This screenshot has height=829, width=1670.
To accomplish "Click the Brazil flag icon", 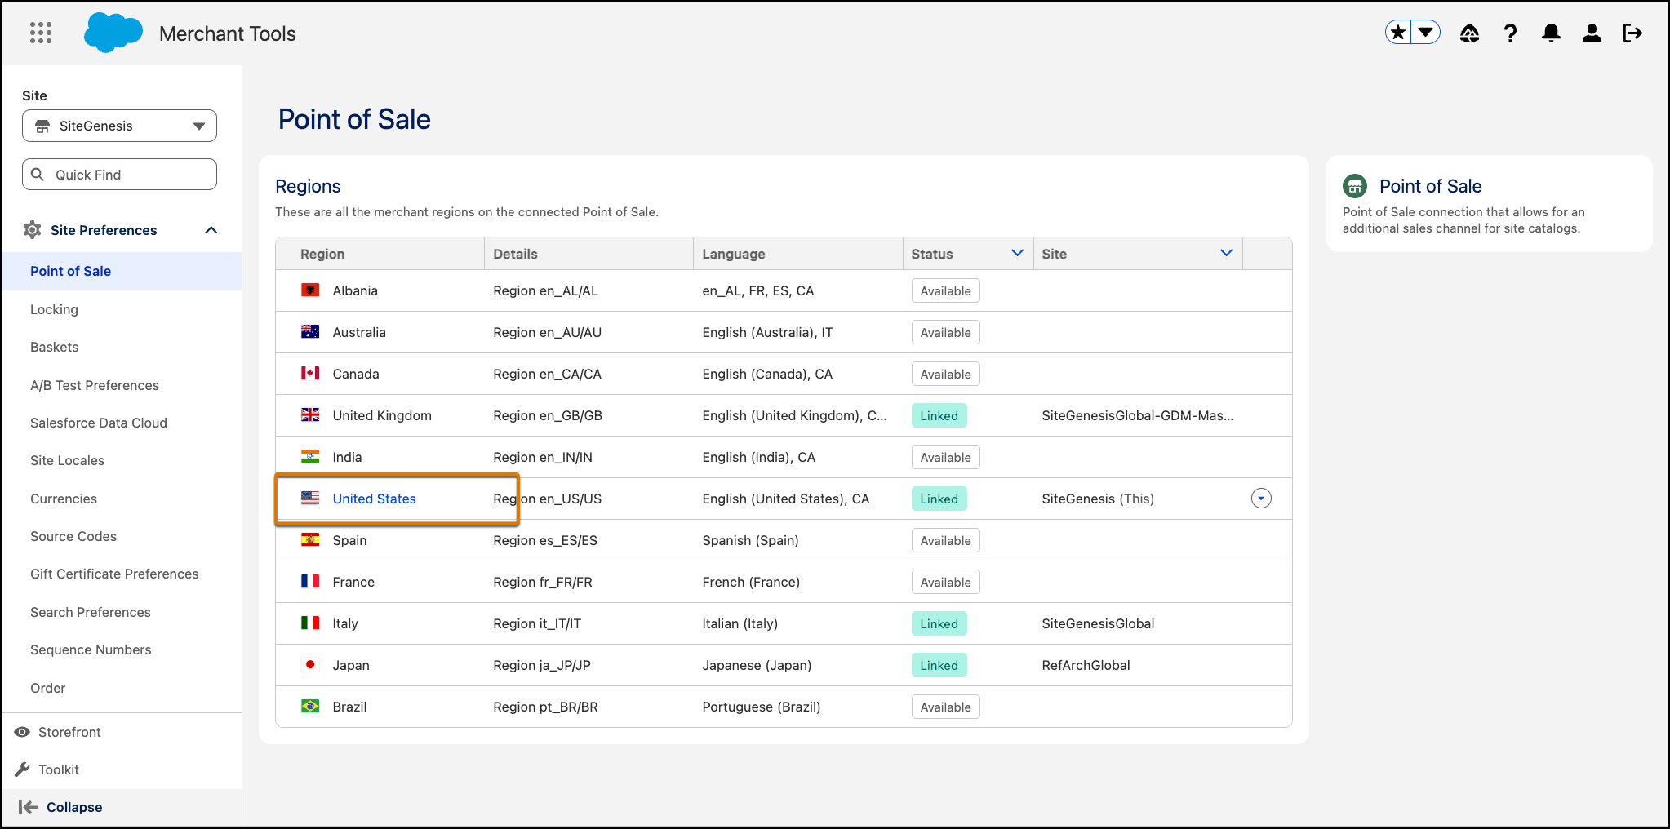I will (x=310, y=707).
